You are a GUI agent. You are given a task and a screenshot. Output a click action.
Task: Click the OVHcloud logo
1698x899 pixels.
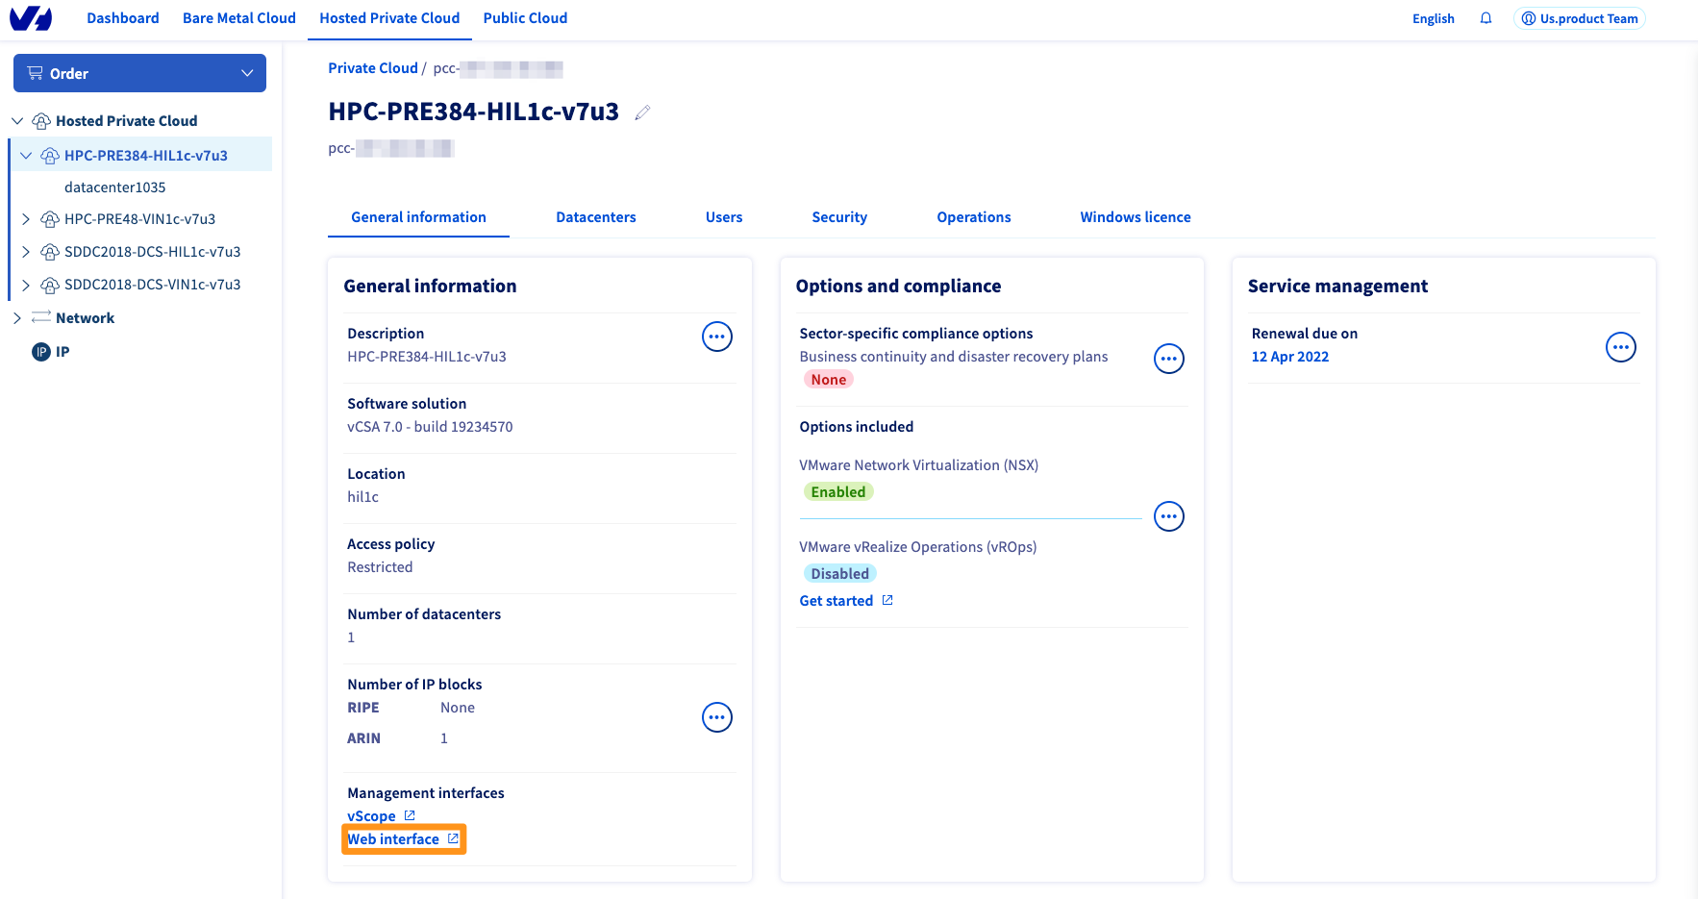pyautogui.click(x=31, y=18)
